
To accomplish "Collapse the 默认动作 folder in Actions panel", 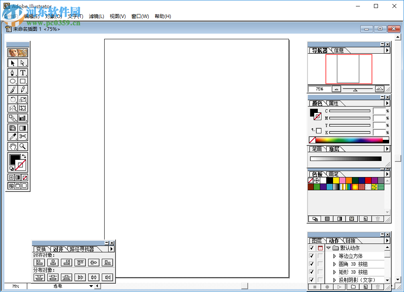I will pyautogui.click(x=329, y=248).
